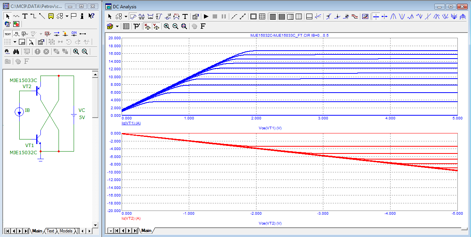Screen dimensions: 471x237
Task: Click schematic window zoom in magnifier
Action: (76, 51)
